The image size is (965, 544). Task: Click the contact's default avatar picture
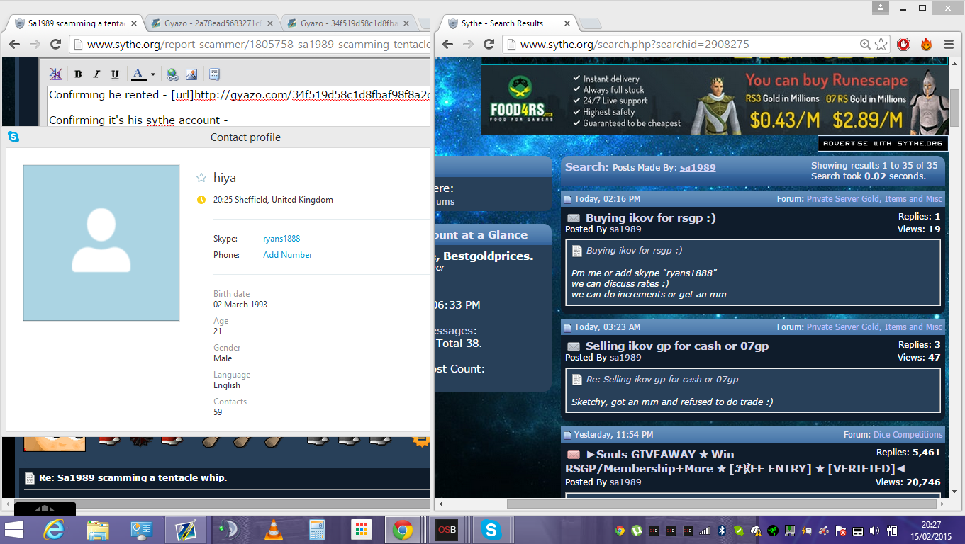[101, 243]
